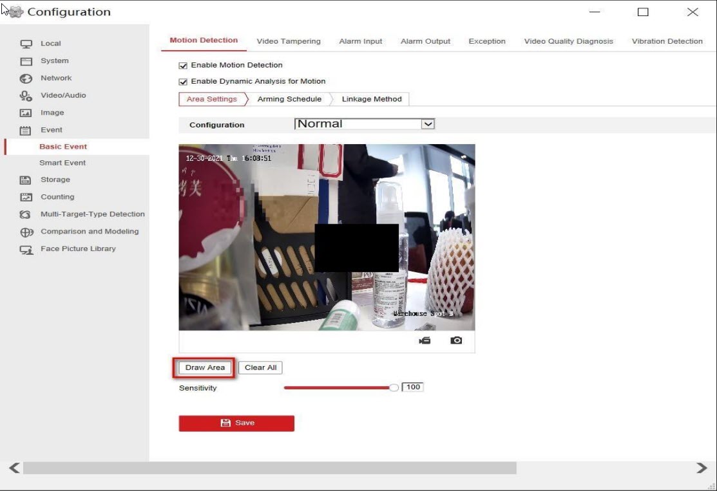Click the horizontal scrollbar right arrow

point(702,468)
